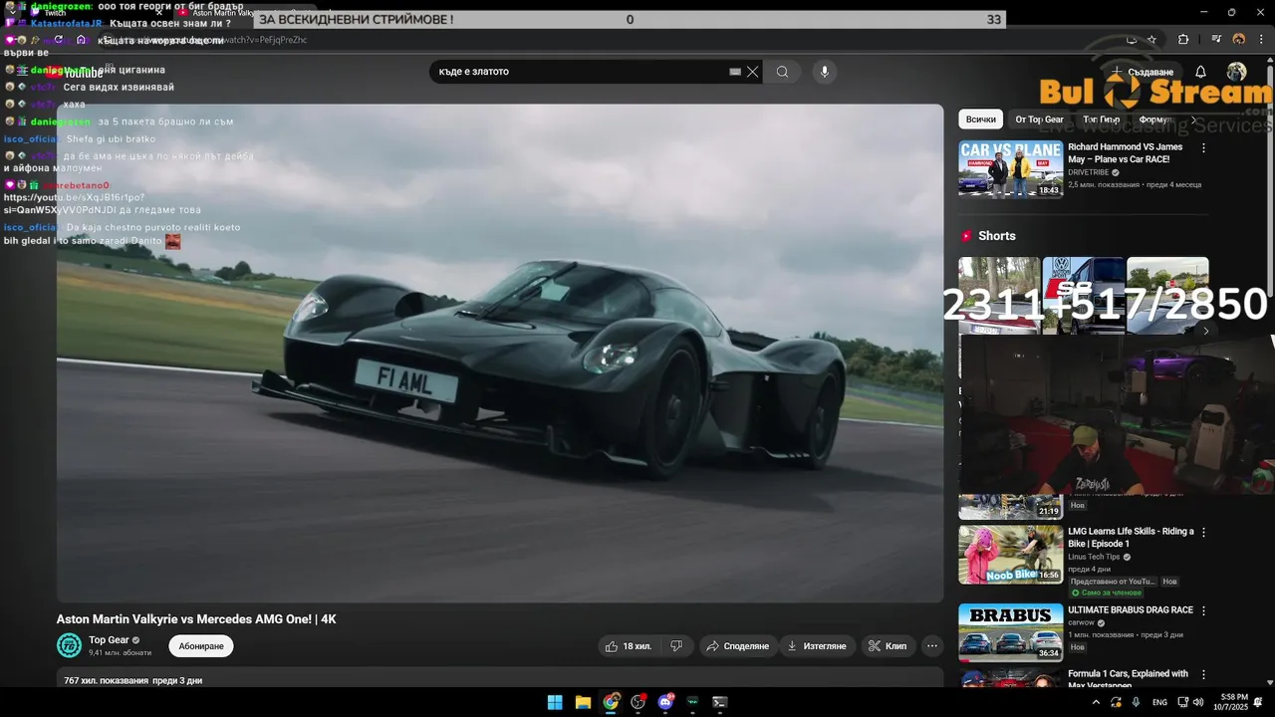This screenshot has width=1275, height=717.
Task: Select the Формула filter chip
Action: tap(1155, 119)
